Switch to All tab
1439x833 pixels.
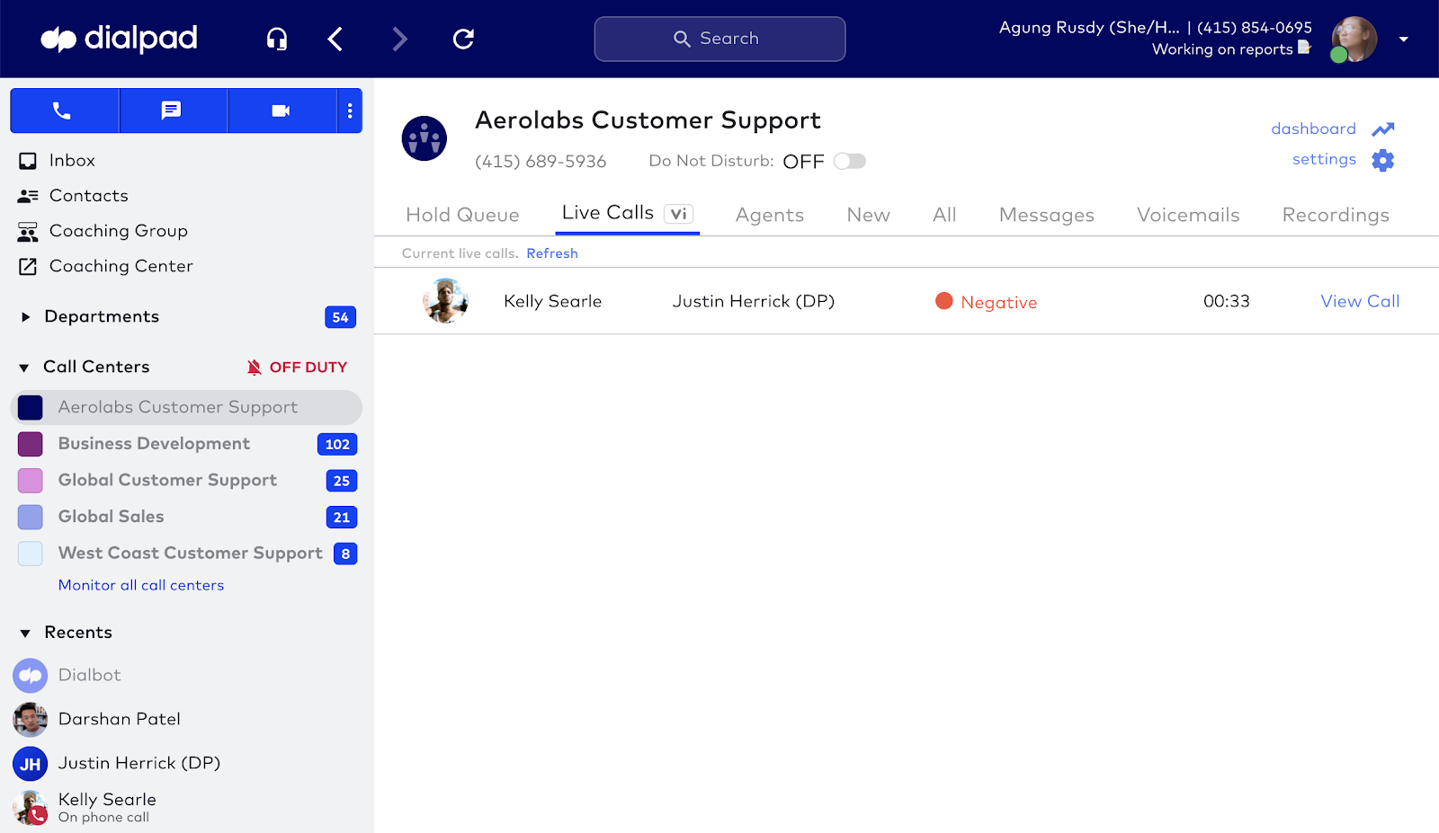944,215
